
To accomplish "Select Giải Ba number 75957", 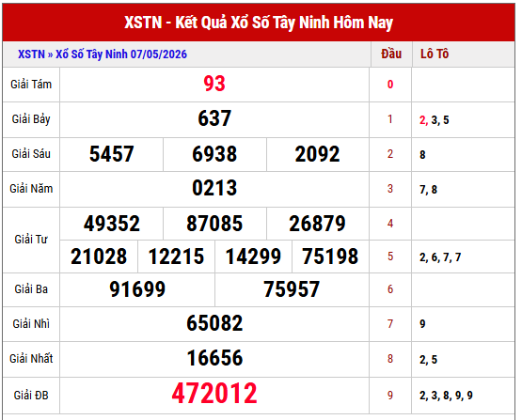I will pyautogui.click(x=292, y=289).
